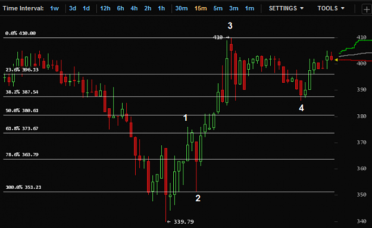
Task: Click the 370 price axis value
Action: coord(361,142)
